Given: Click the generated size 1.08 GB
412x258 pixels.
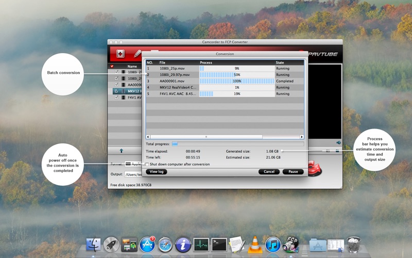Looking at the screenshot, I should 272,151.
